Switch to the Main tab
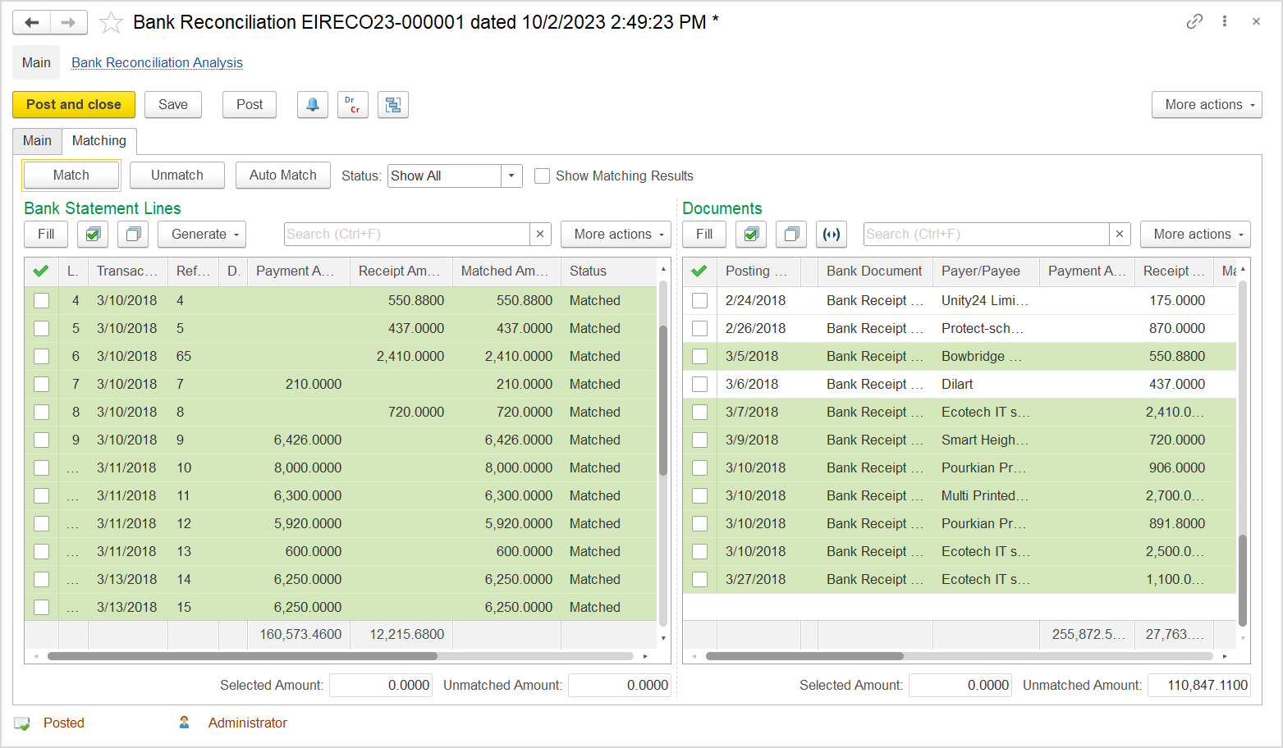 point(37,141)
